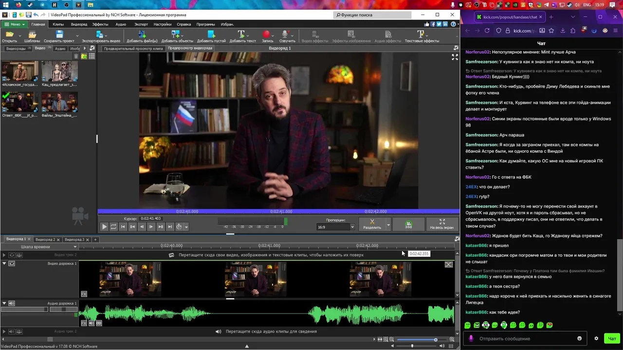Toggle loop playback button
The image size is (623, 350).
(113, 227)
